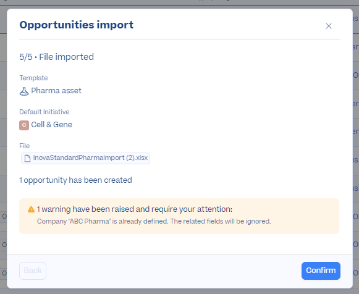Viewport: 359px width, 294px height.
Task: Click the 5/5 File imported step indicator
Action: coord(57,57)
